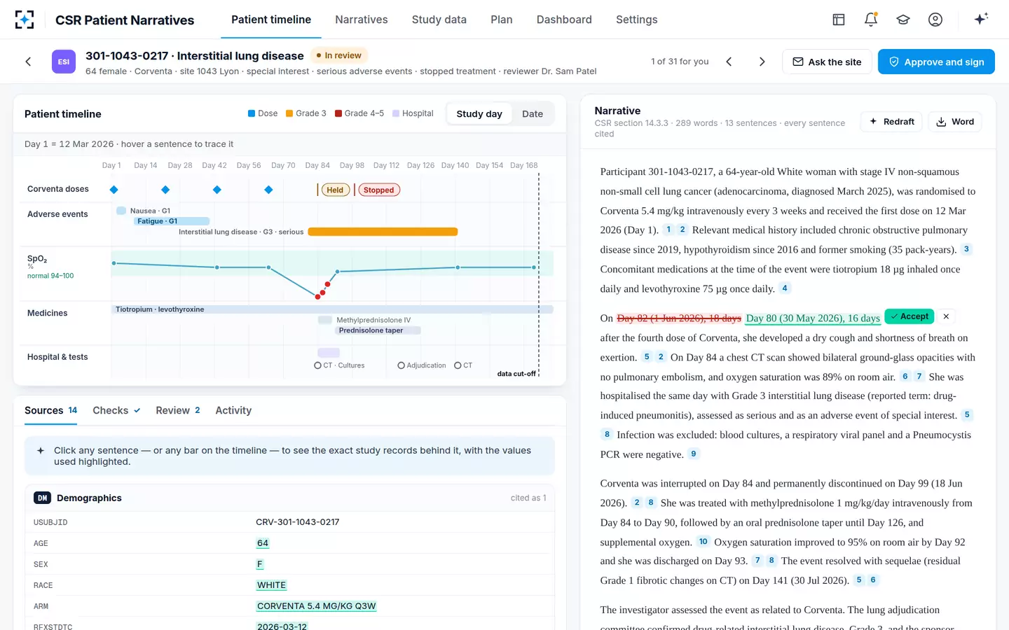Switch timeline axis to Date

(533, 114)
